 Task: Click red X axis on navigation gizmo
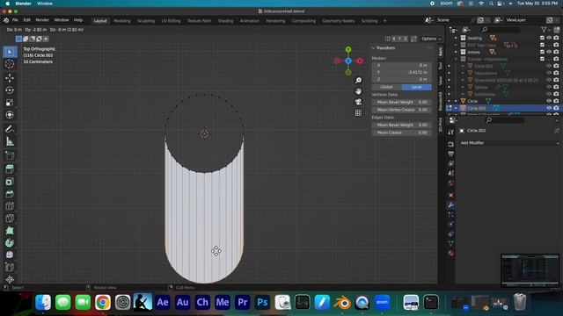360,61
